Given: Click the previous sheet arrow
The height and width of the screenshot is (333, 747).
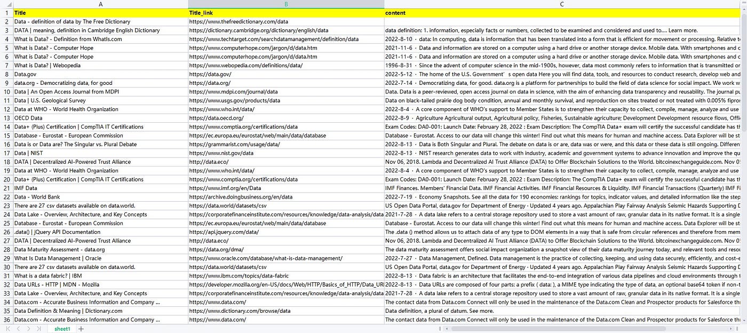Looking at the screenshot, I should coord(18,329).
